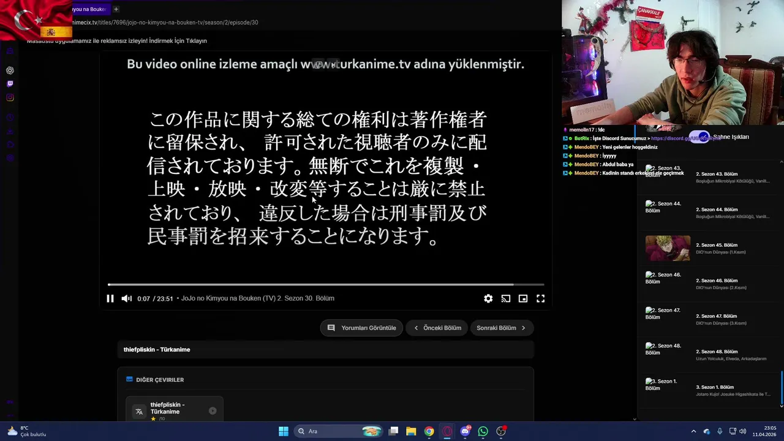
Task: Open Discord from the taskbar
Action: point(466,431)
